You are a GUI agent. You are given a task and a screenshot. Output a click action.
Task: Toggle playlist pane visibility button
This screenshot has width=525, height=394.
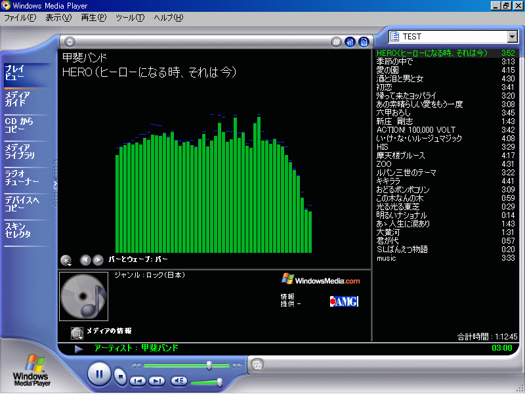[x=364, y=42]
